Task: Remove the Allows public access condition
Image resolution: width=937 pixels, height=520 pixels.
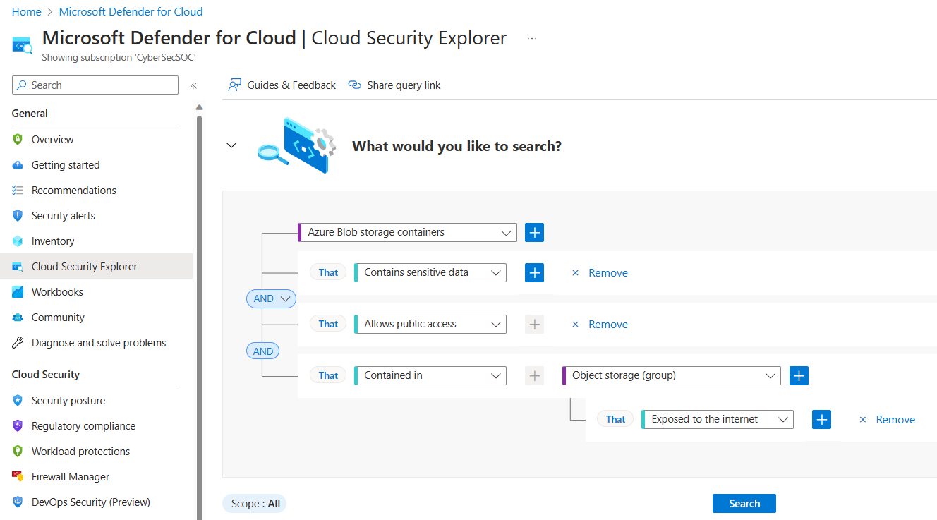Action: coord(600,325)
